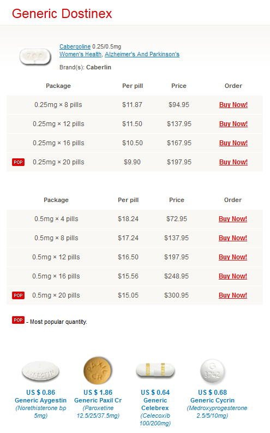
Task: Click POP legend icon near Most popular quantity
Action: tap(18, 320)
